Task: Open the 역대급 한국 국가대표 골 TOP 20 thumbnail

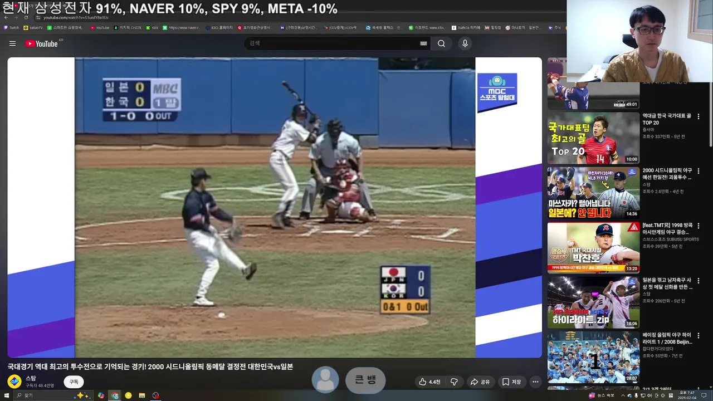Action: coord(593,138)
